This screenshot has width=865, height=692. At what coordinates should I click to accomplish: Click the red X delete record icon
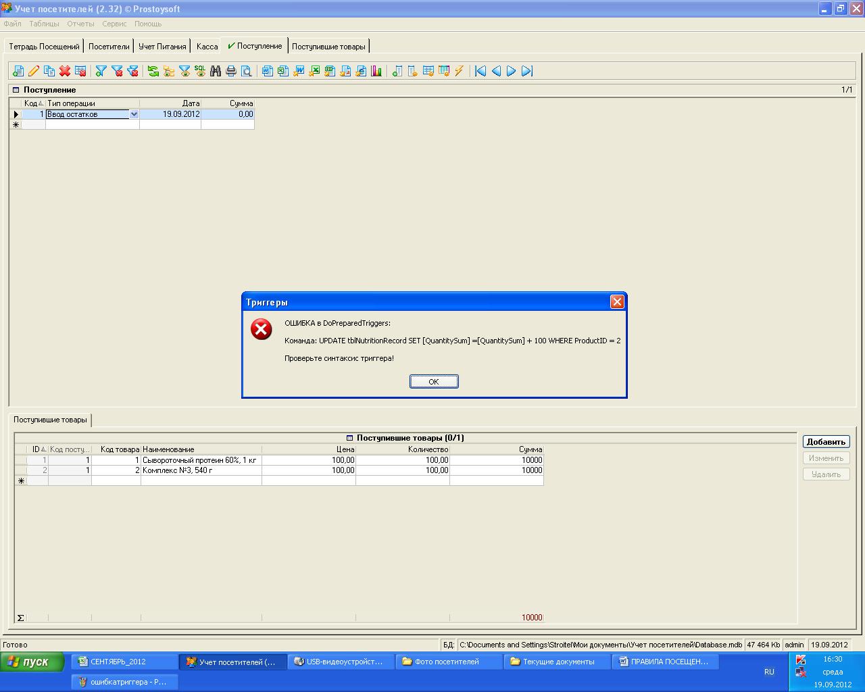coord(65,71)
